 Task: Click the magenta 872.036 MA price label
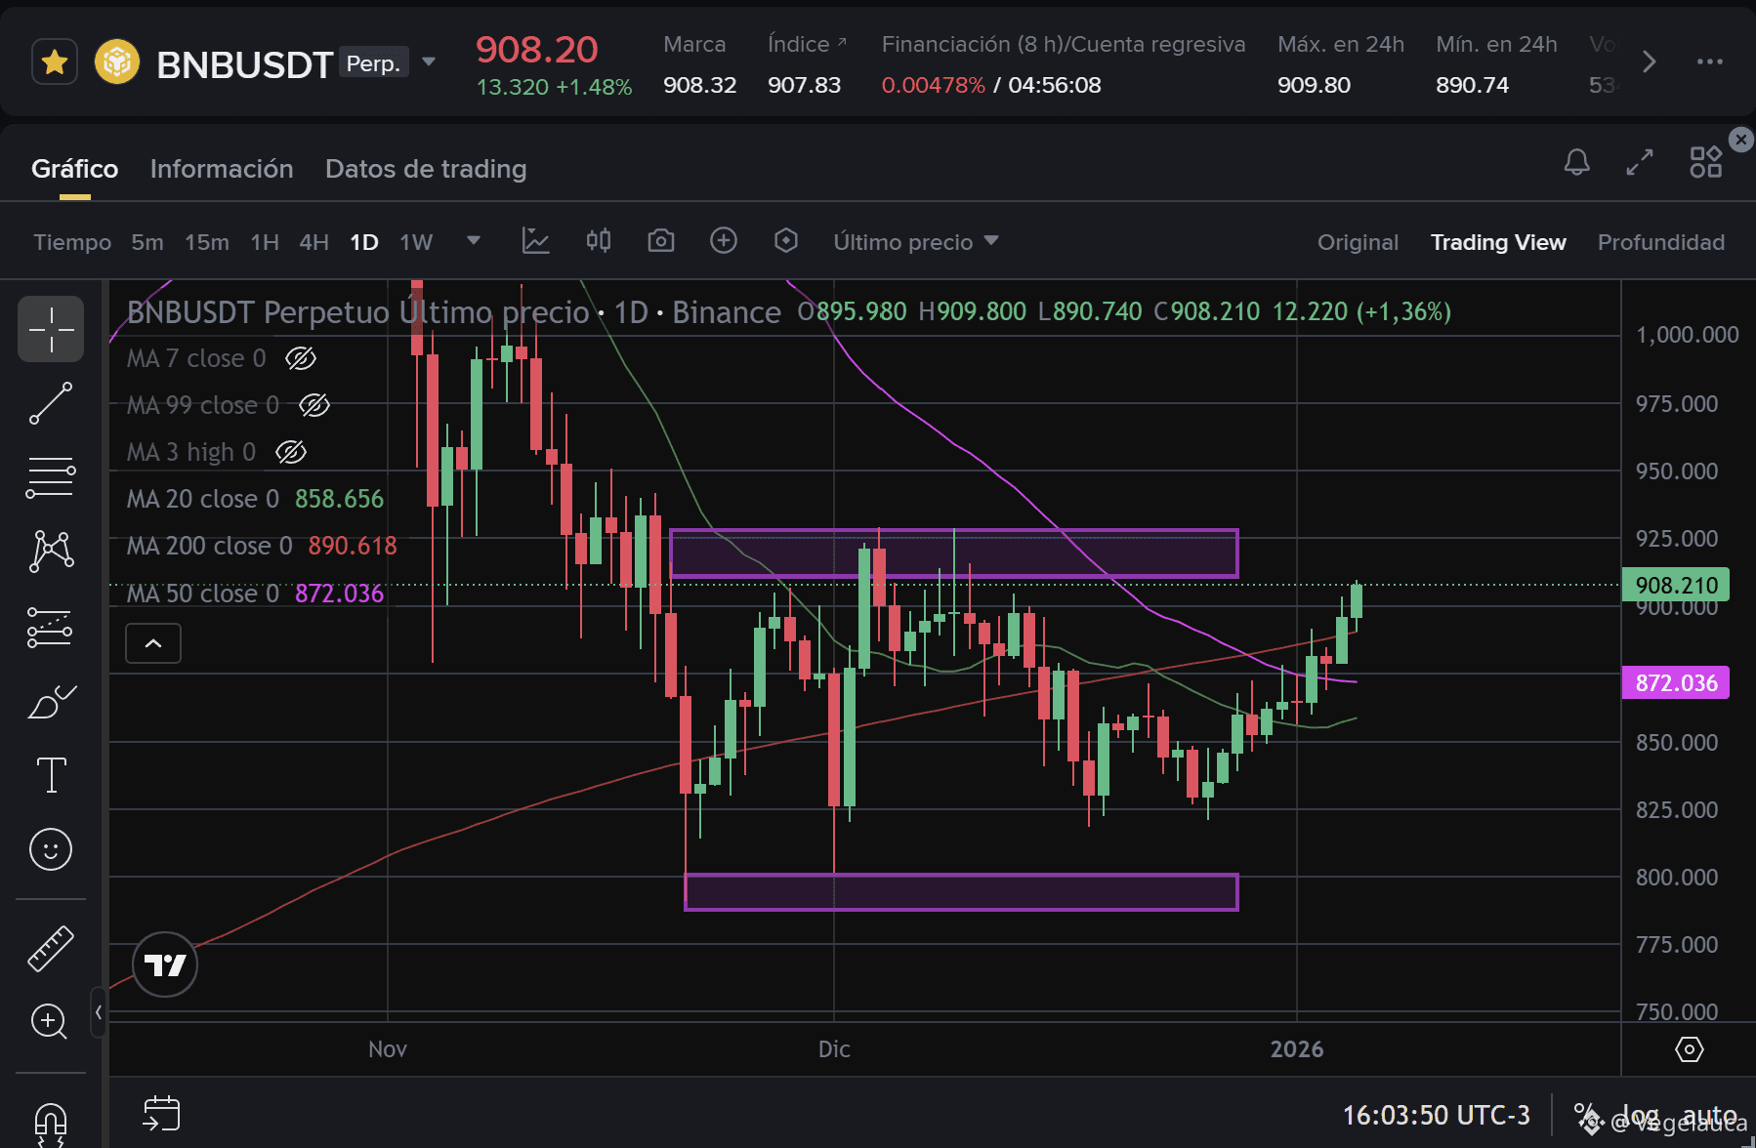pyautogui.click(x=1676, y=682)
